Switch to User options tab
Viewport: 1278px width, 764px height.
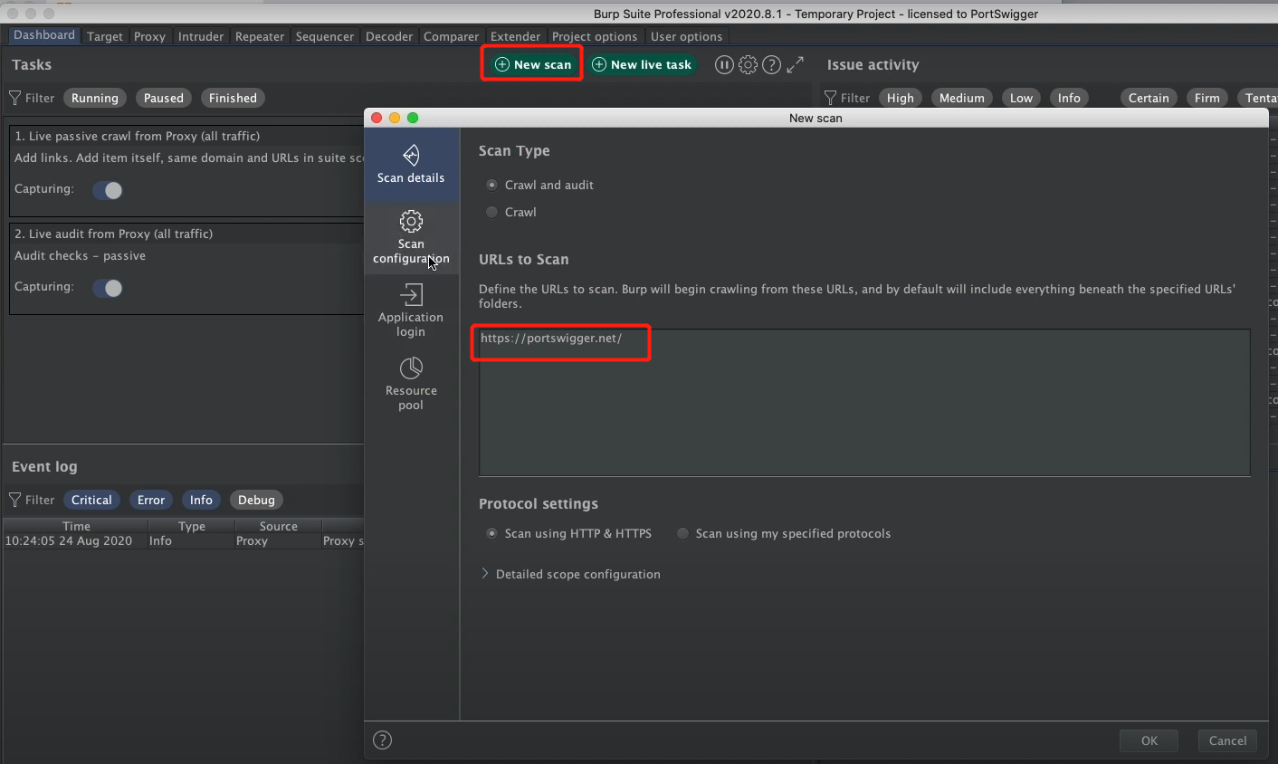(686, 36)
